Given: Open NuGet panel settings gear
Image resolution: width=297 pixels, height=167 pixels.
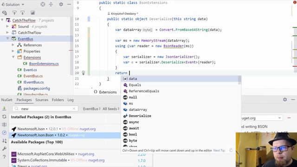Looking at the screenshot, I should [285, 99].
